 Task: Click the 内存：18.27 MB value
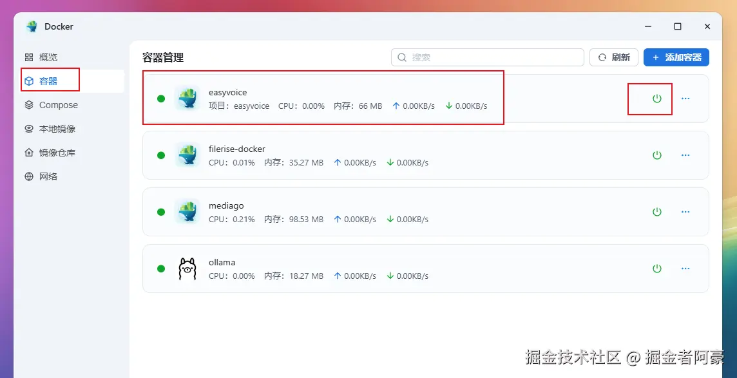coord(294,276)
